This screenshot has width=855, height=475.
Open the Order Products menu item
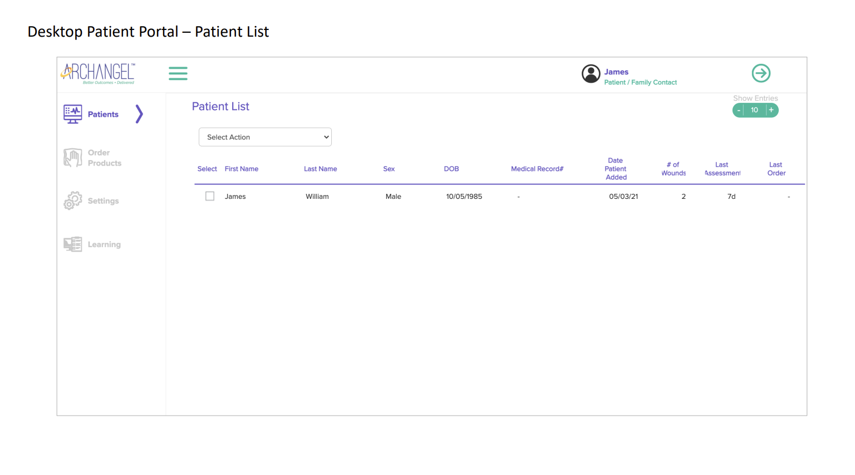click(x=105, y=158)
